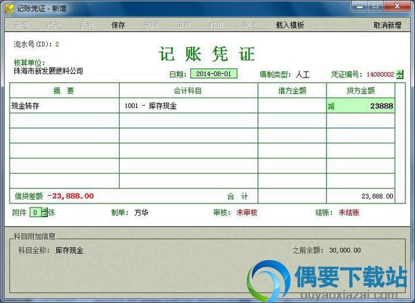Click the 会计科目 column header
This screenshot has height=303, width=415.
point(188,91)
